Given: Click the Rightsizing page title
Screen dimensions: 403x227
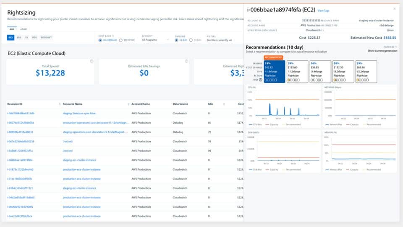Looking at the screenshot, I should (21, 12).
